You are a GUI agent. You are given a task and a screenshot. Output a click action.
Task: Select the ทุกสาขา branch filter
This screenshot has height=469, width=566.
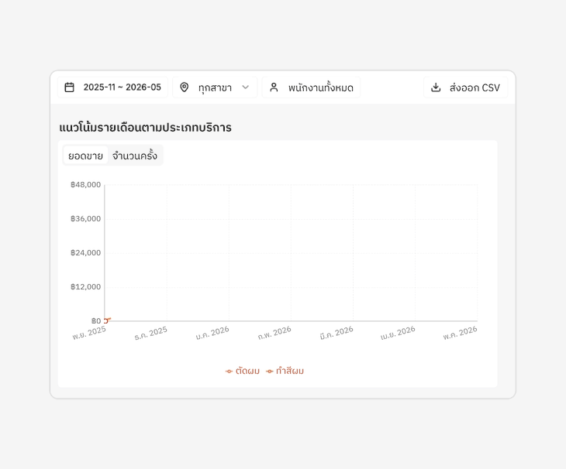pos(215,87)
